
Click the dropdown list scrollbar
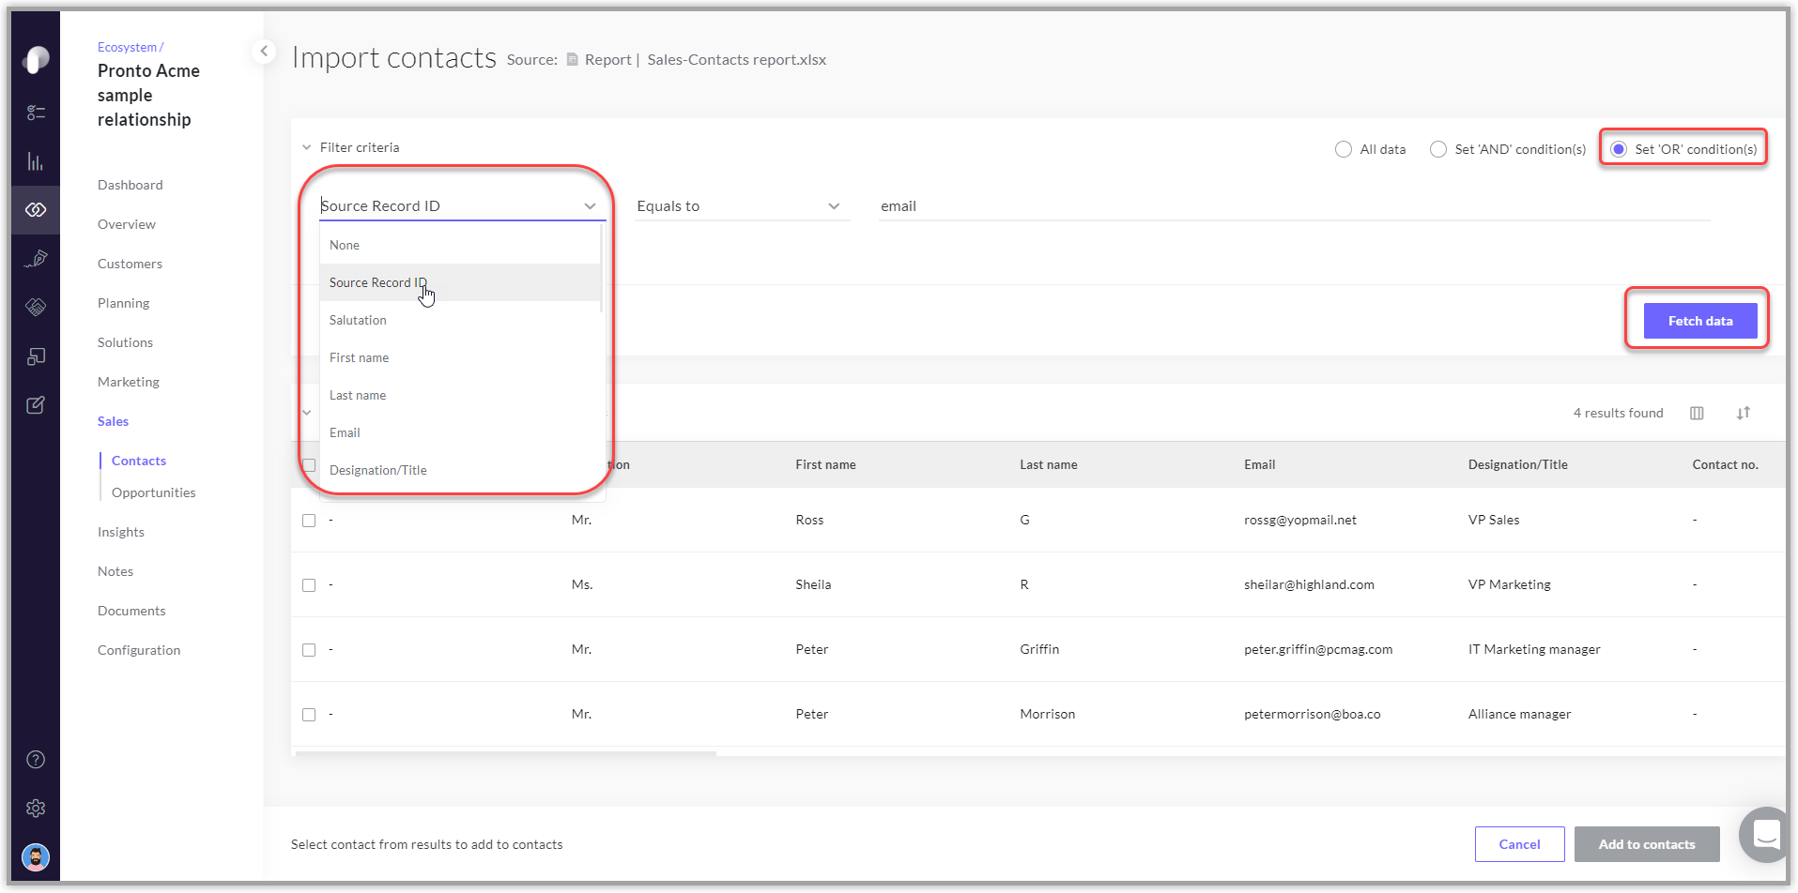pyautogui.click(x=602, y=269)
